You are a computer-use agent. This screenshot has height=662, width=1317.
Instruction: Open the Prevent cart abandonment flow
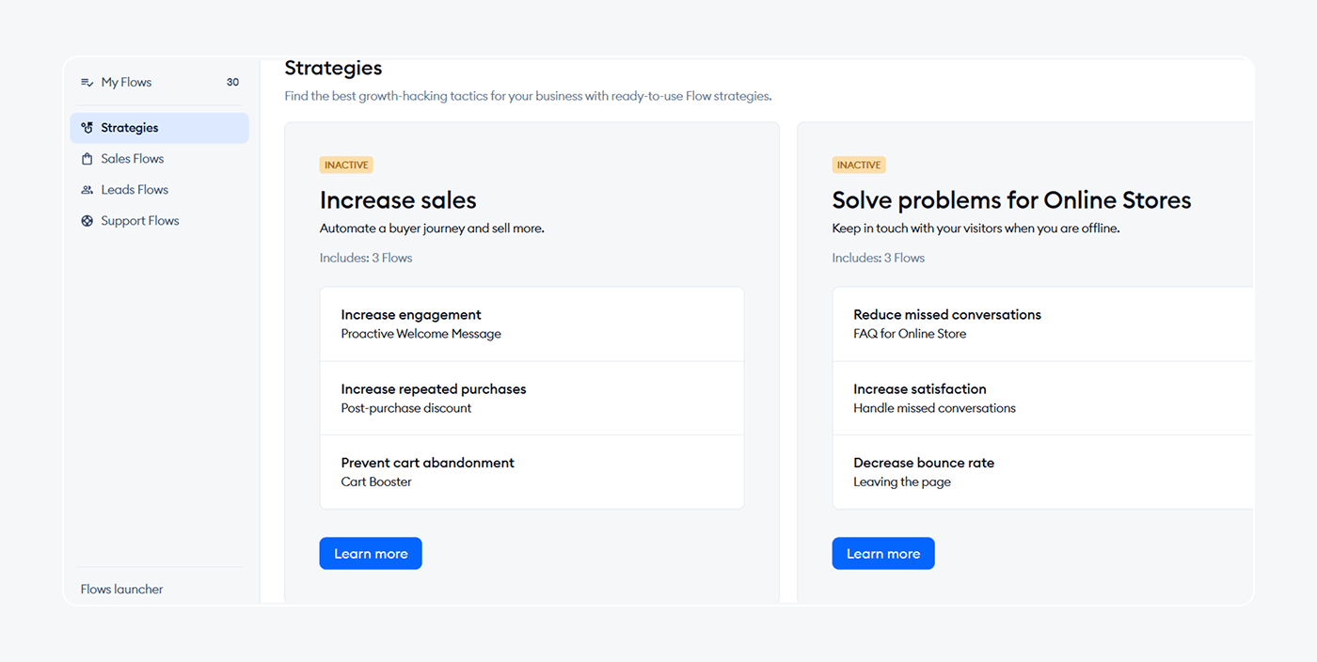point(532,472)
